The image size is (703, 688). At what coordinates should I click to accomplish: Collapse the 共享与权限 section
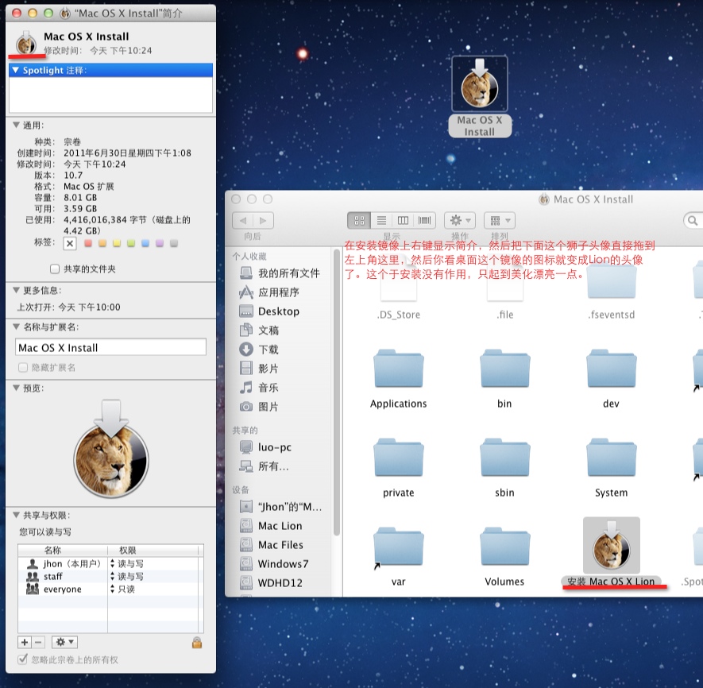click(16, 515)
